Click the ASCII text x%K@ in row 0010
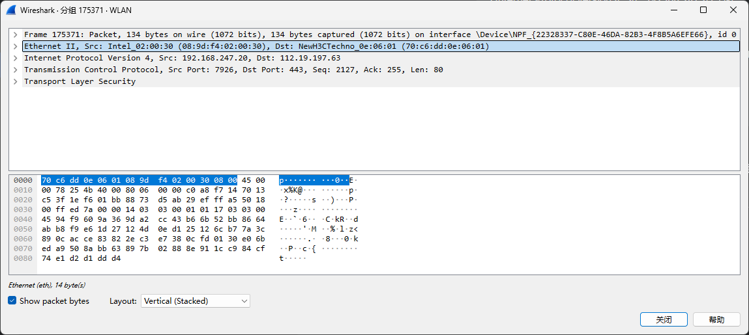 pos(293,190)
